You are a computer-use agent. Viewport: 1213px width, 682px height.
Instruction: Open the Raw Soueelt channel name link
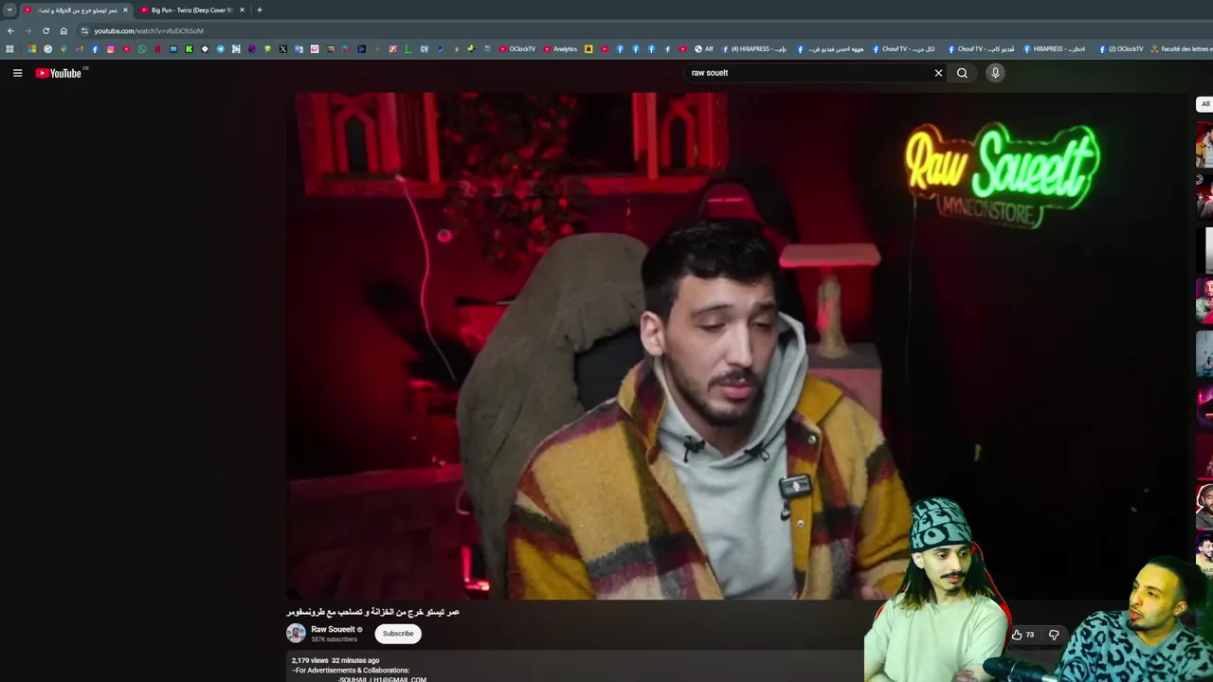coord(333,629)
